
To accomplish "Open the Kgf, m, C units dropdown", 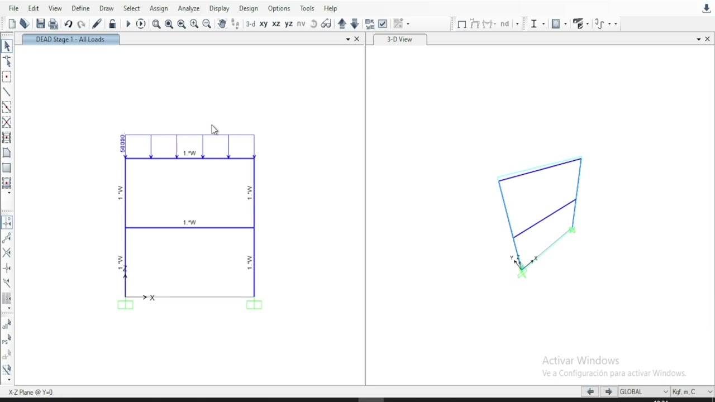I will pos(692,392).
